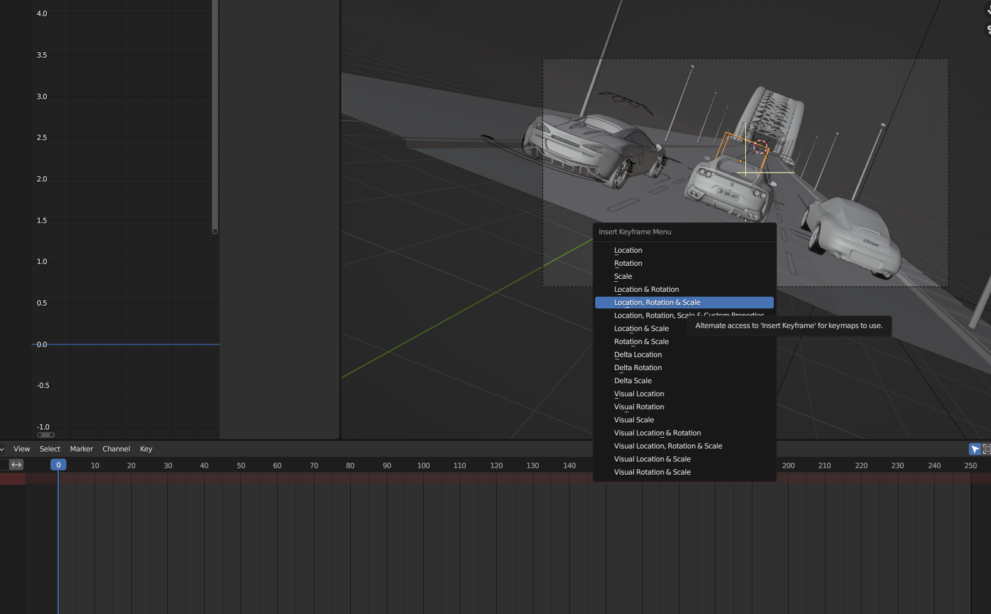
Task: Select Visual Location & Rotation entry
Action: click(658, 433)
